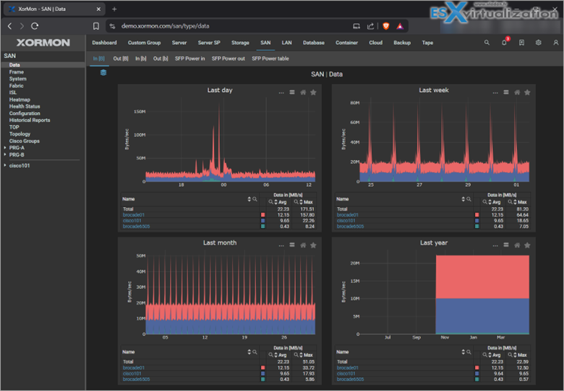564x391 pixels.
Task: Click the hamburger legend icon on Last day chart
Action: 292,93
